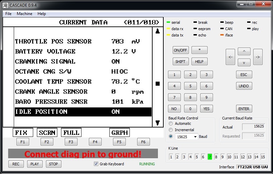Click the FIX softkey label

tap(23, 133)
